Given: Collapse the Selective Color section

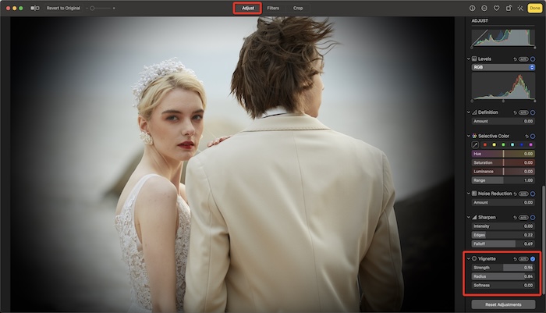Looking at the screenshot, I should coord(469,136).
